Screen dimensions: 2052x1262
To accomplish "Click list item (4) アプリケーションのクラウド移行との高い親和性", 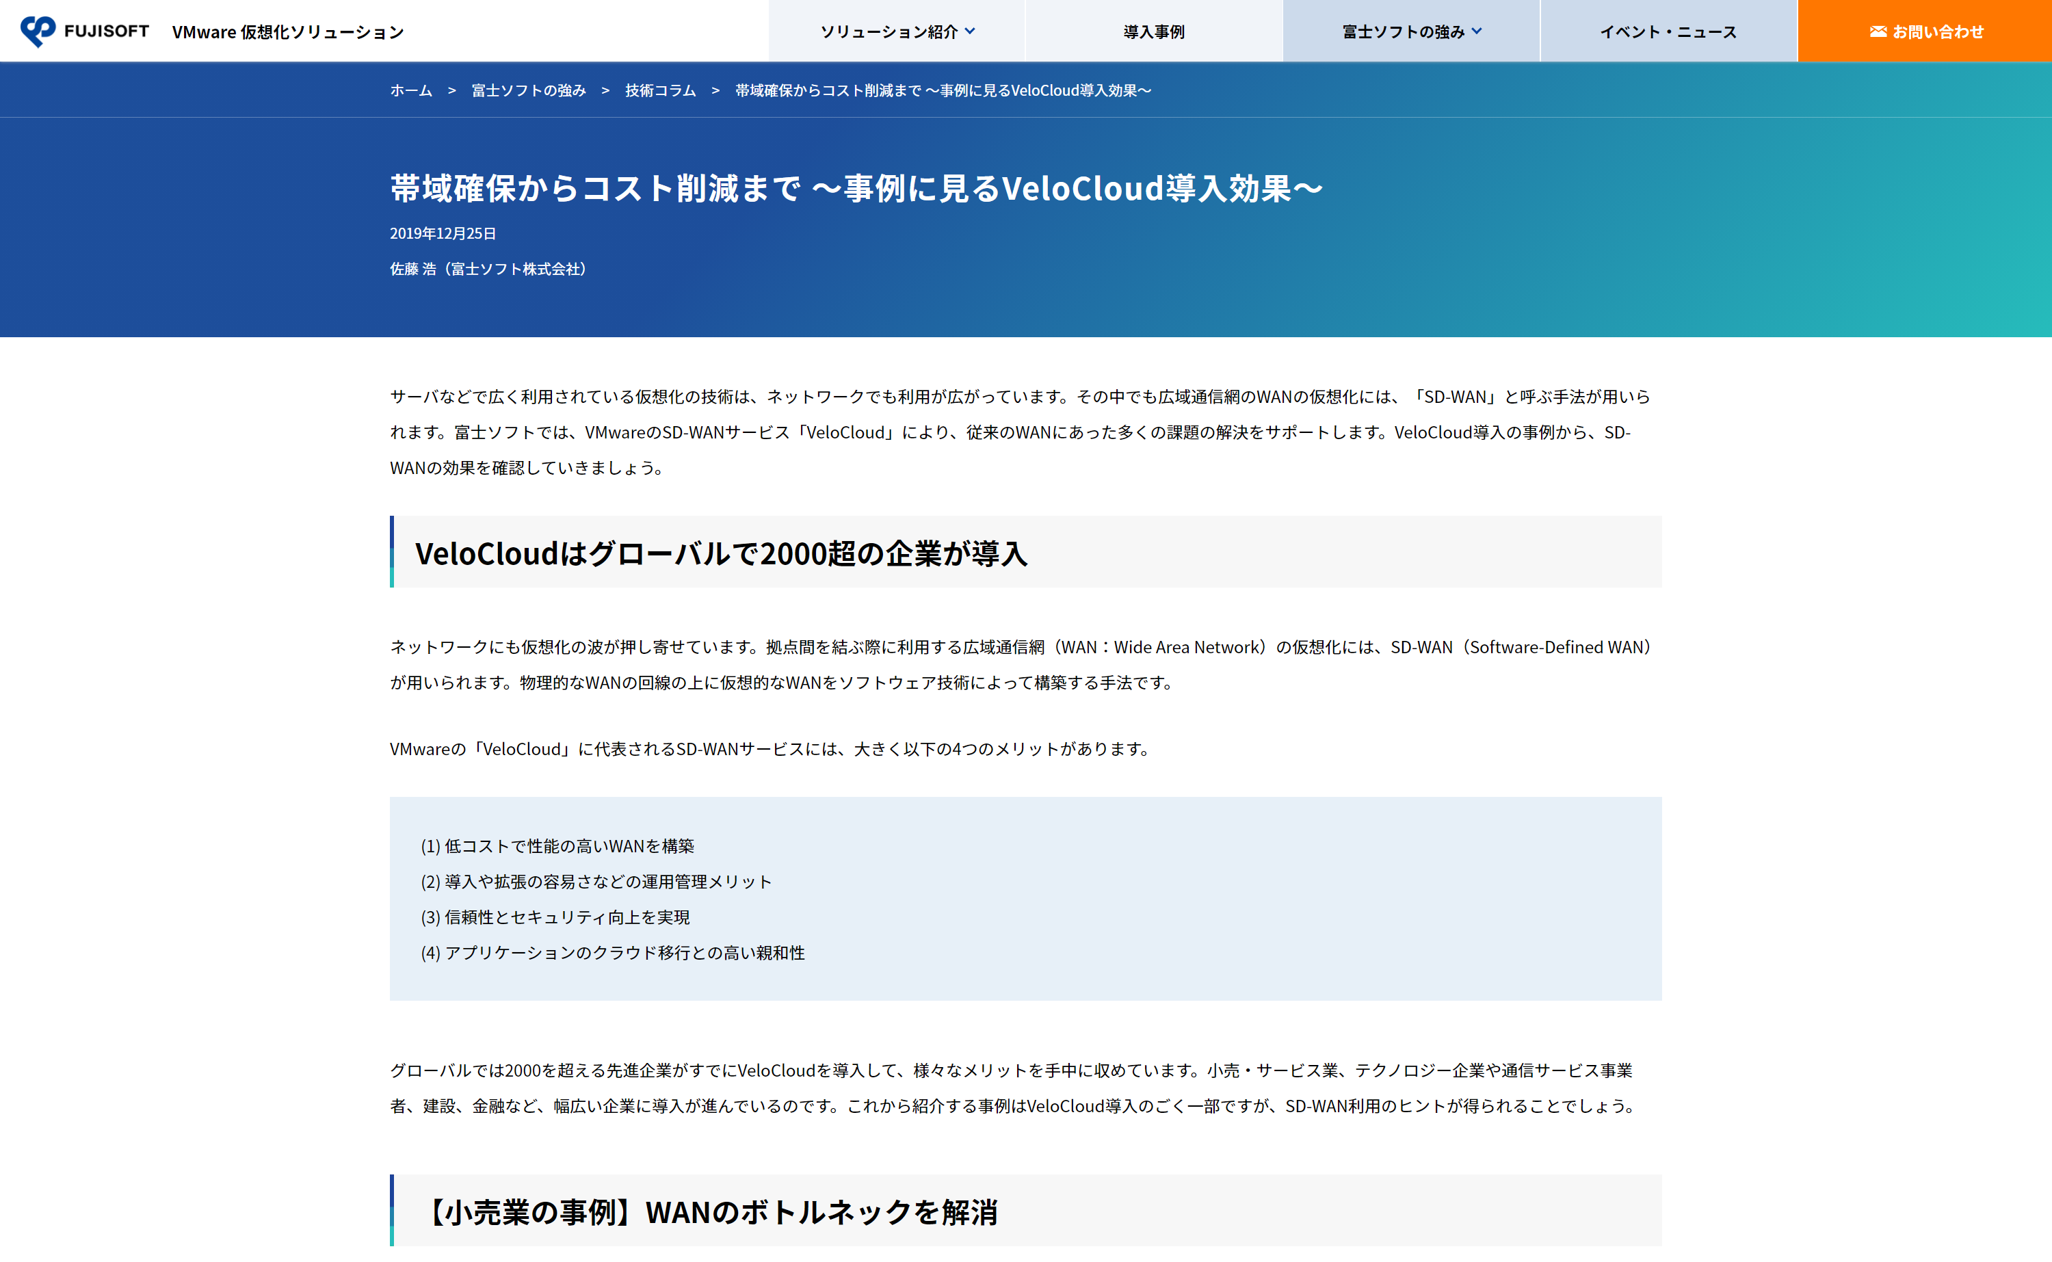I will tap(612, 952).
